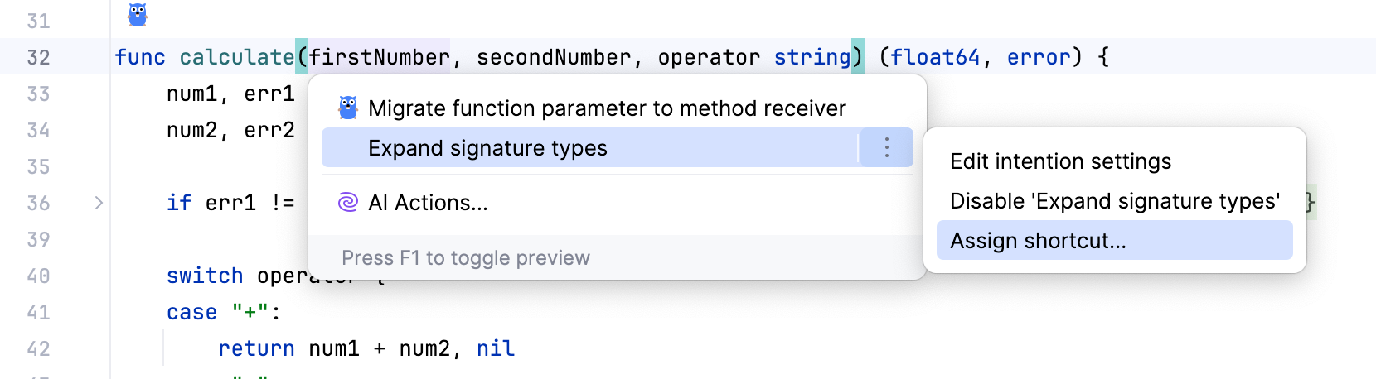Screen dimensions: 1376x379
Task: Open AI Actions submenu
Action: (x=428, y=203)
